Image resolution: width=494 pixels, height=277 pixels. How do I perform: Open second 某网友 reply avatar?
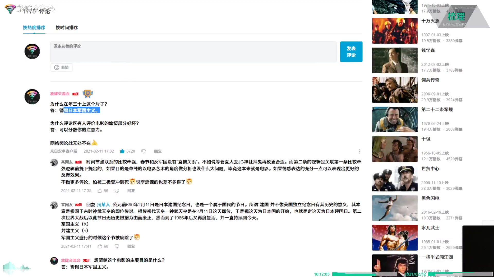54,205
